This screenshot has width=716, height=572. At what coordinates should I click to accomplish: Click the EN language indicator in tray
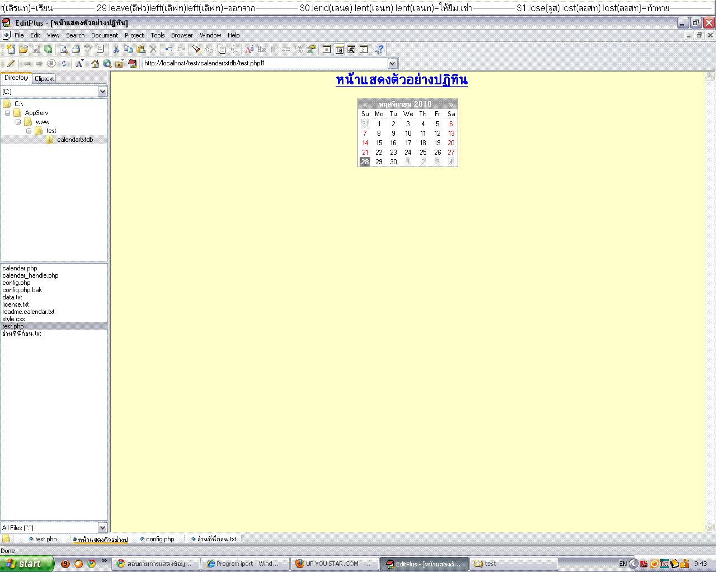(x=623, y=564)
